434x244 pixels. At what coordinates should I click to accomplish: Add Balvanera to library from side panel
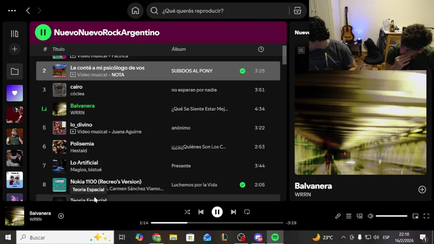coord(422,190)
